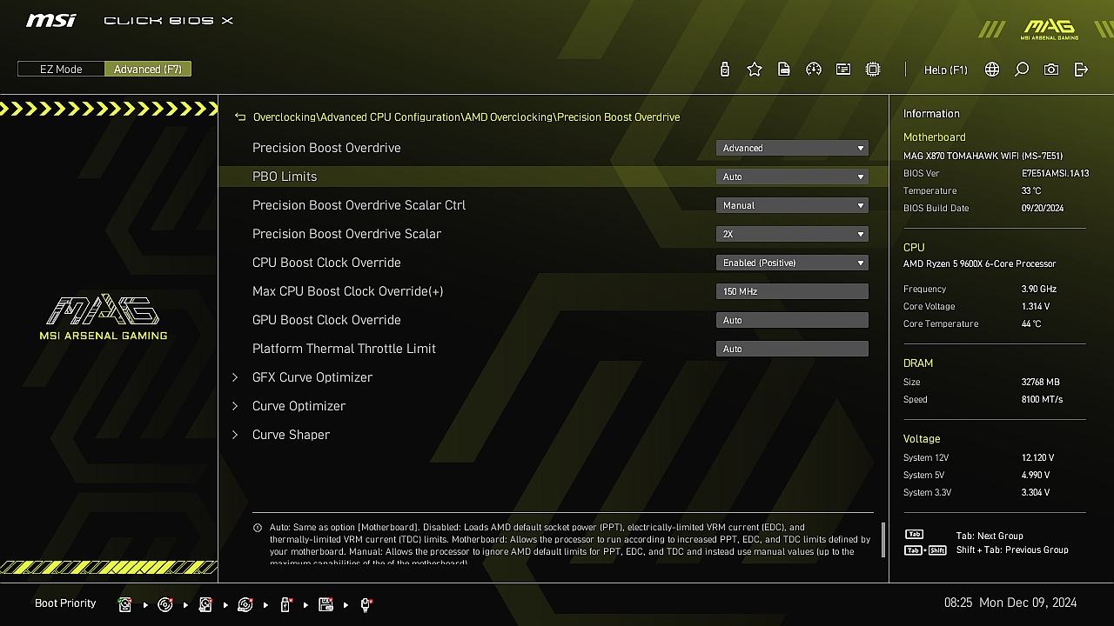
Task: Select Precision Boost Overdrive Scalar label
Action: click(x=346, y=234)
